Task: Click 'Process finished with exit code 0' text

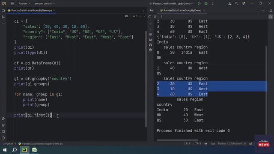Action: click(193, 130)
